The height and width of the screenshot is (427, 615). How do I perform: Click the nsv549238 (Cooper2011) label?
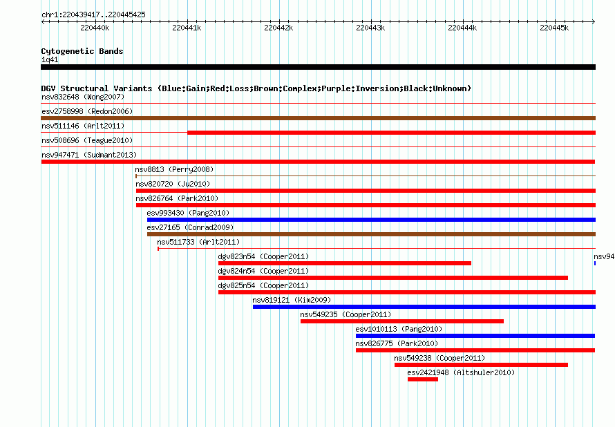(x=439, y=358)
